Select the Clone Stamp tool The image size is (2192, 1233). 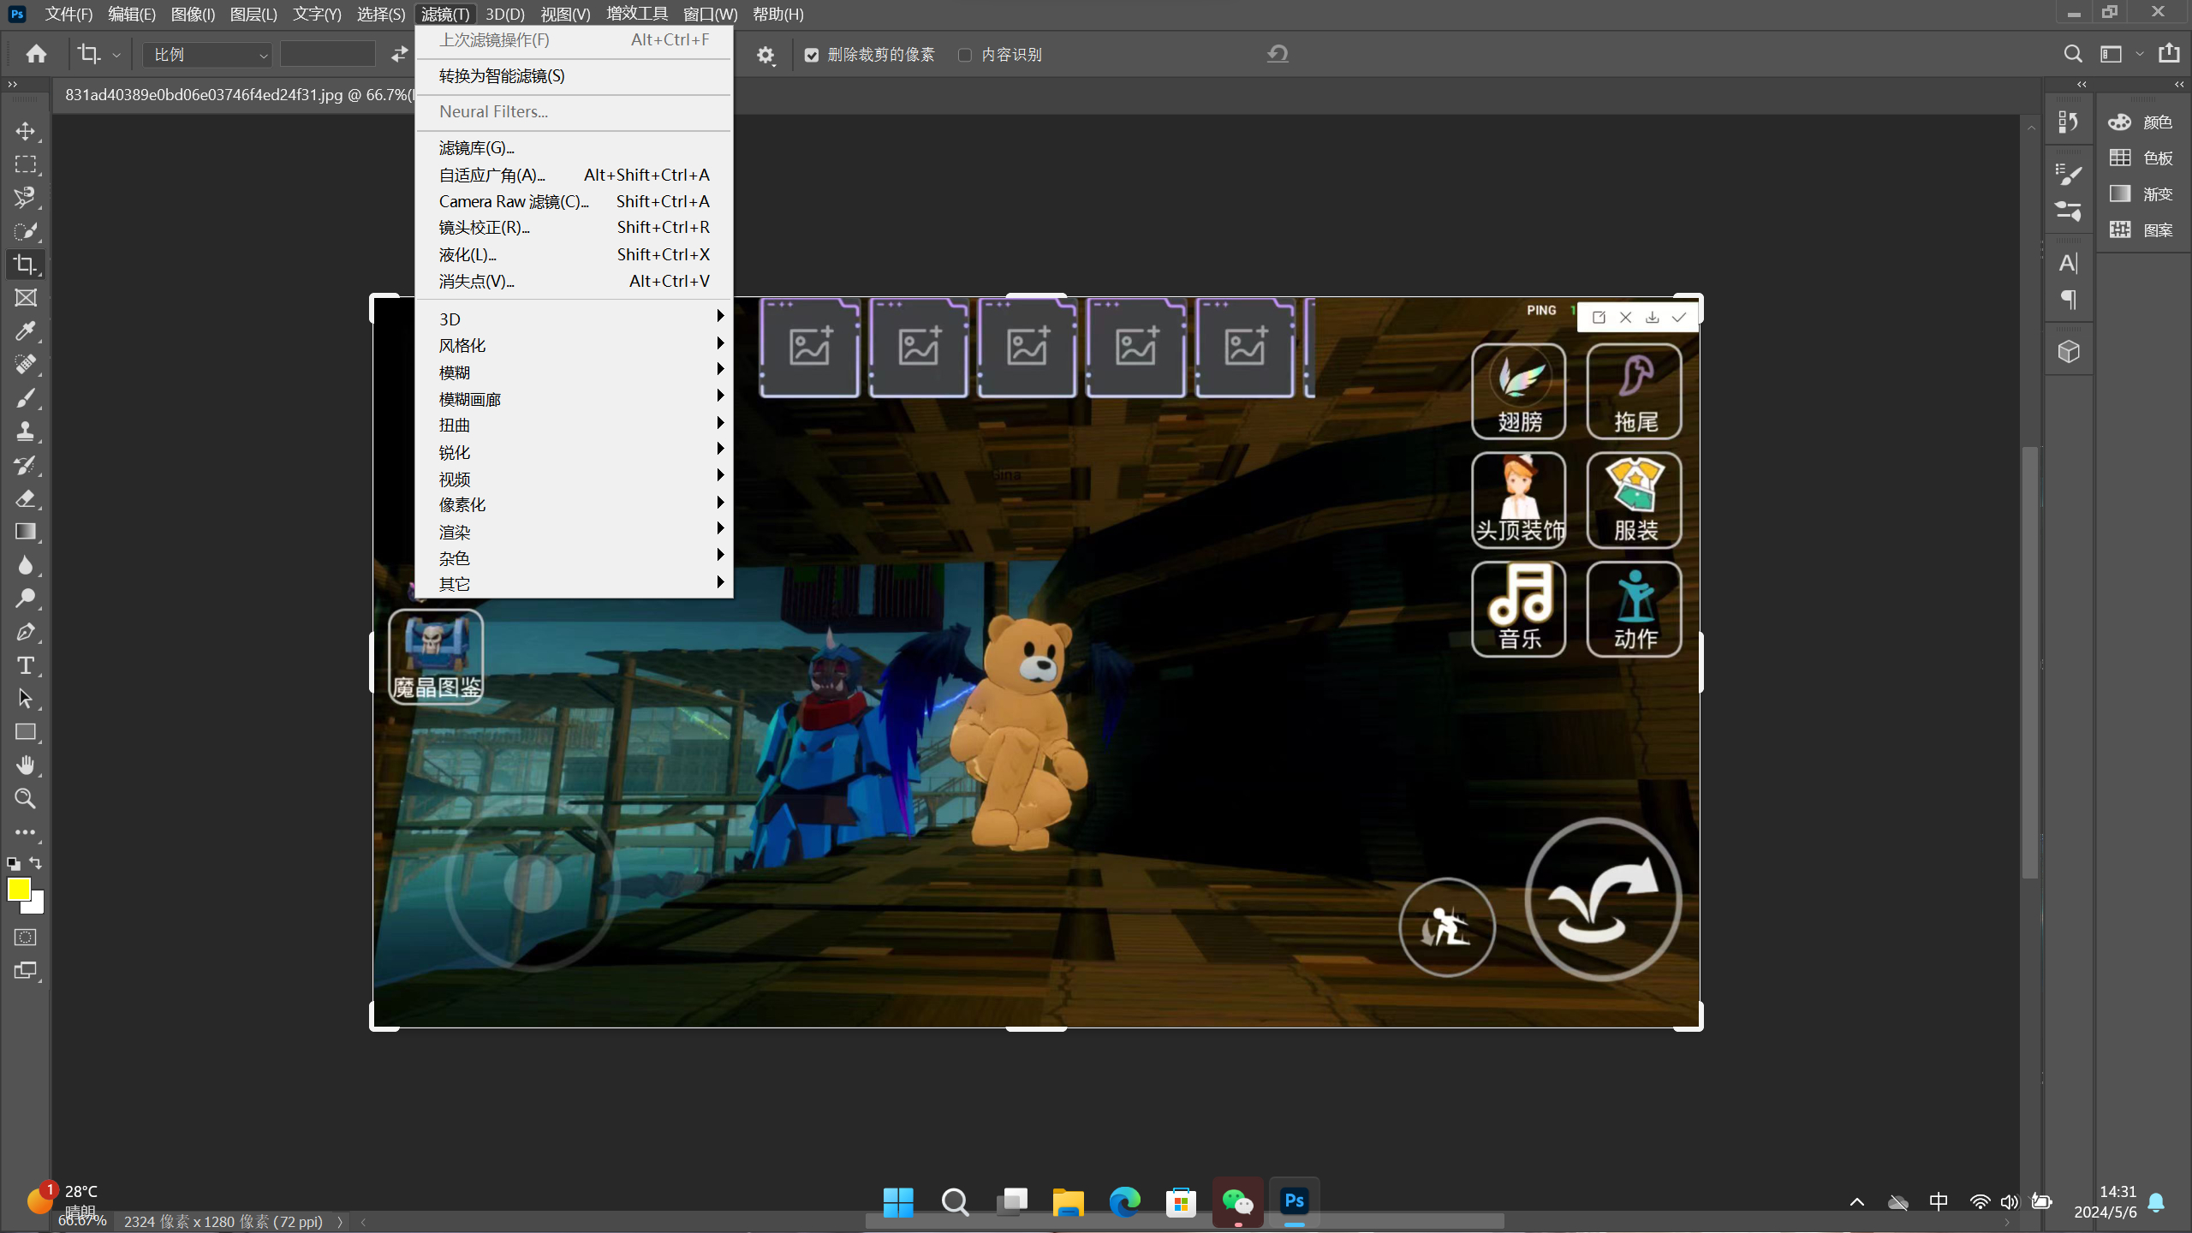(x=26, y=432)
